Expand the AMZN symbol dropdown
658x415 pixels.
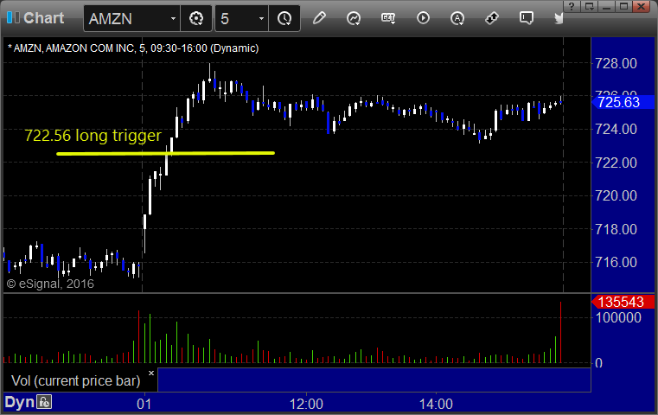[173, 18]
